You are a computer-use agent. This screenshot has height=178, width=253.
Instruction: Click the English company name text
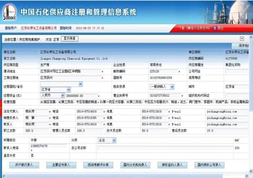74,59
